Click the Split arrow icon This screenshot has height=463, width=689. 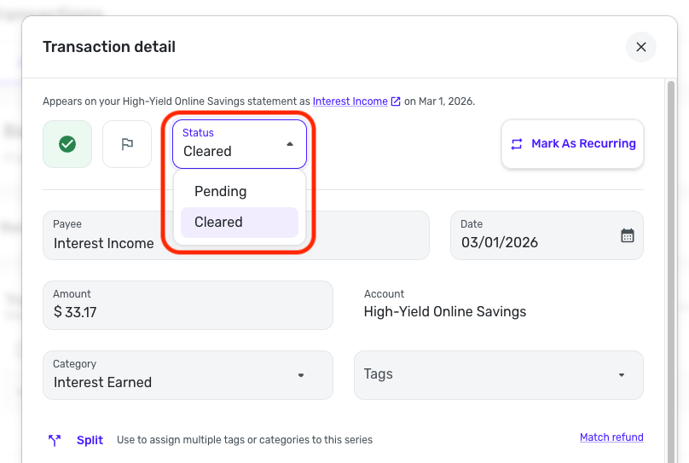click(x=55, y=440)
